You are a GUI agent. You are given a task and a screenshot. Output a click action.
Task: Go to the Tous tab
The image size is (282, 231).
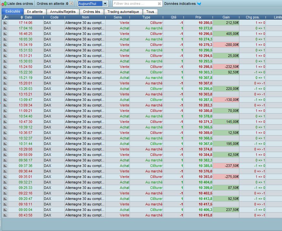tap(150, 12)
